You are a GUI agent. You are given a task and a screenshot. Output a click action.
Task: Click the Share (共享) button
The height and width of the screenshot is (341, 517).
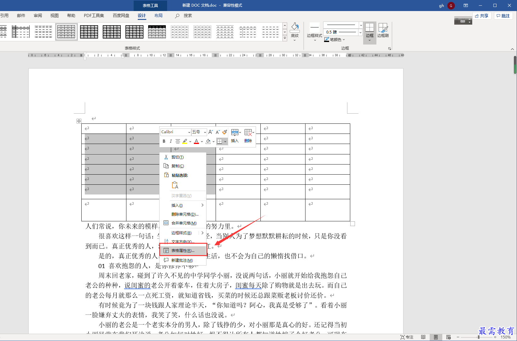click(x=482, y=16)
